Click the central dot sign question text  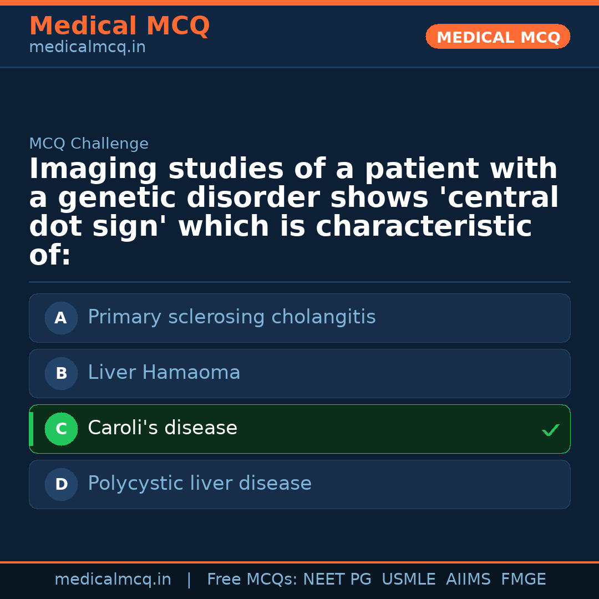[293, 212]
